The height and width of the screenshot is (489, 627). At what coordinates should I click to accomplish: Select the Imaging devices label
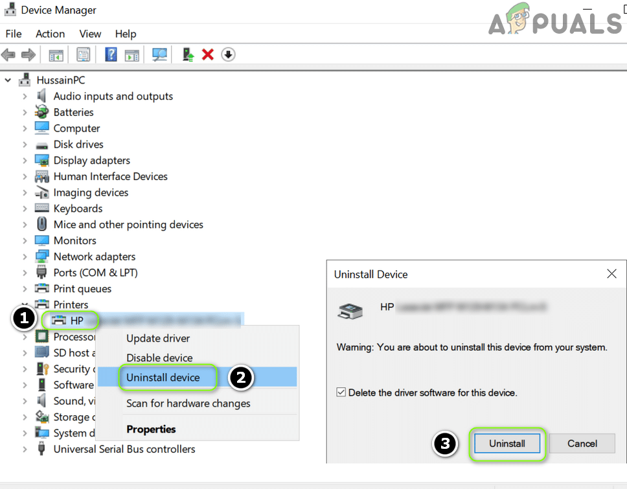pos(91,193)
